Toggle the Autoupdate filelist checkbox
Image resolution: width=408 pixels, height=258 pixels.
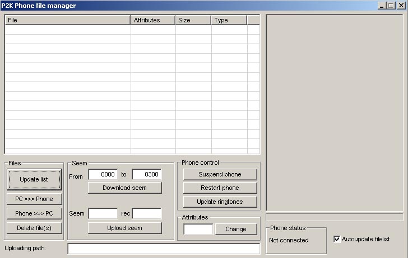click(x=337, y=239)
